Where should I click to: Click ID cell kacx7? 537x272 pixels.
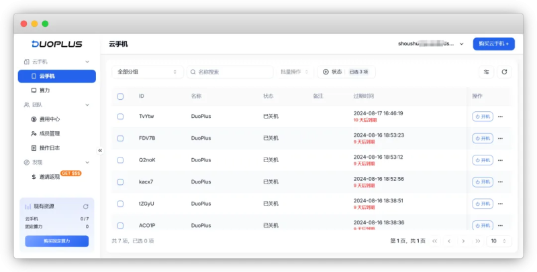tap(146, 182)
